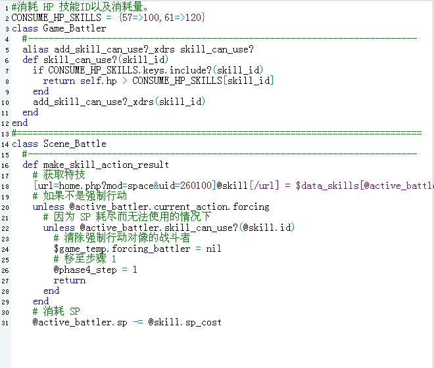
Task: Click the comment '# 如果不是强制行动'
Action: click(x=80, y=196)
